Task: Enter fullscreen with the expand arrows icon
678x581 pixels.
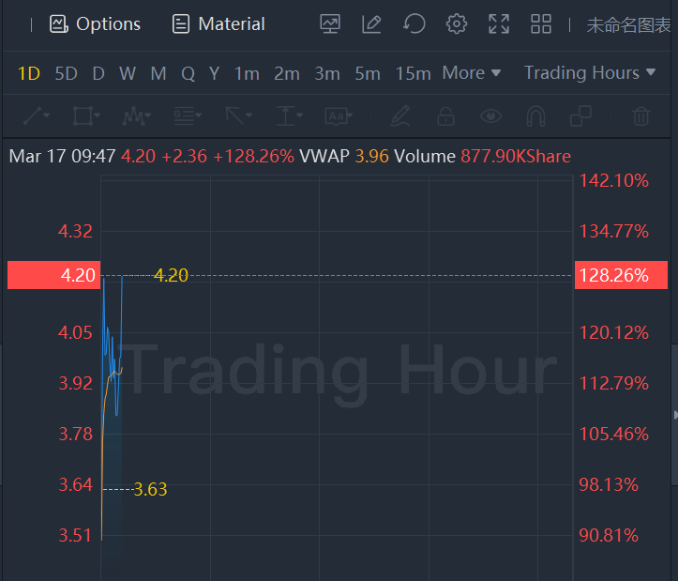Action: coord(499,24)
